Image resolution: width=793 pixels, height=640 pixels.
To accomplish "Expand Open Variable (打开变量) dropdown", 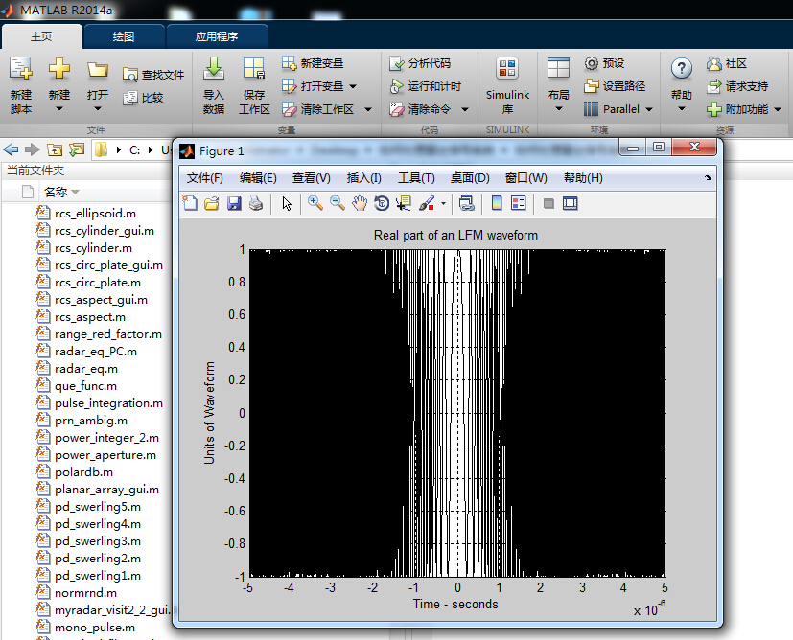I will pos(353,86).
